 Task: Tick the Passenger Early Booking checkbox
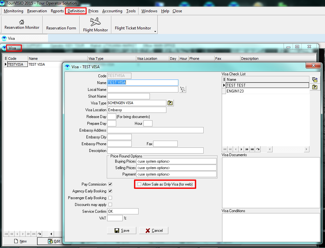[110, 198]
